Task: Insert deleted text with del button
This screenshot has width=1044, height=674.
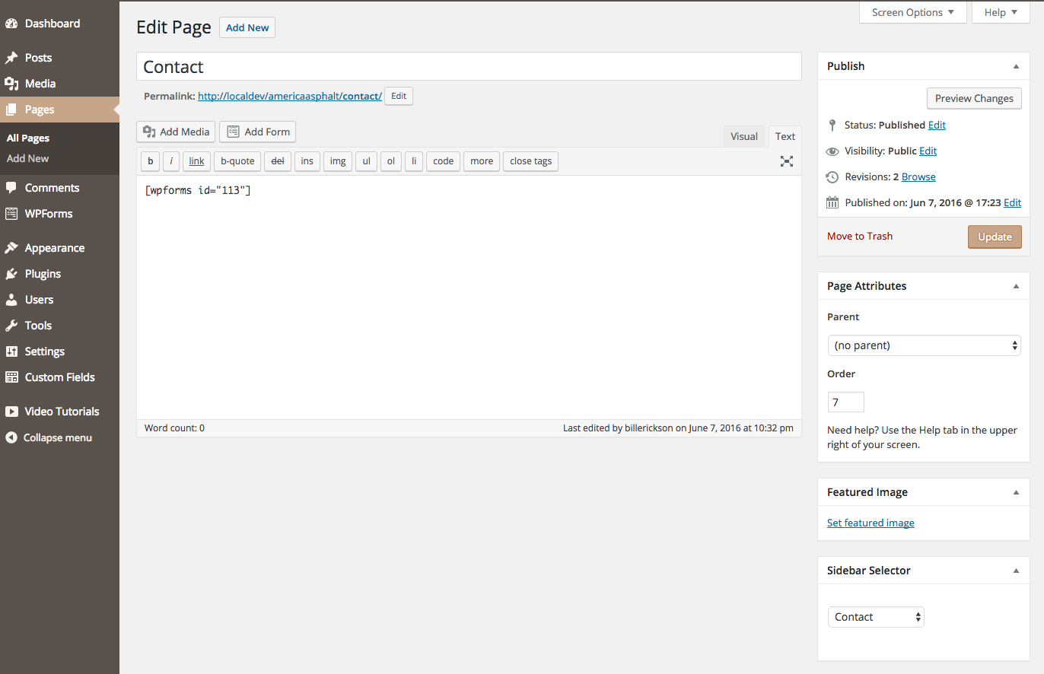Action: 278,161
